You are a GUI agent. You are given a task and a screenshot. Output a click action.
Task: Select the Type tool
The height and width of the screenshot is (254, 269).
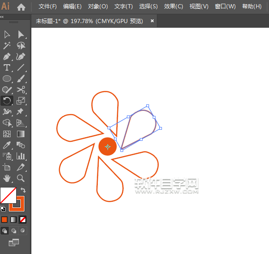(7, 67)
